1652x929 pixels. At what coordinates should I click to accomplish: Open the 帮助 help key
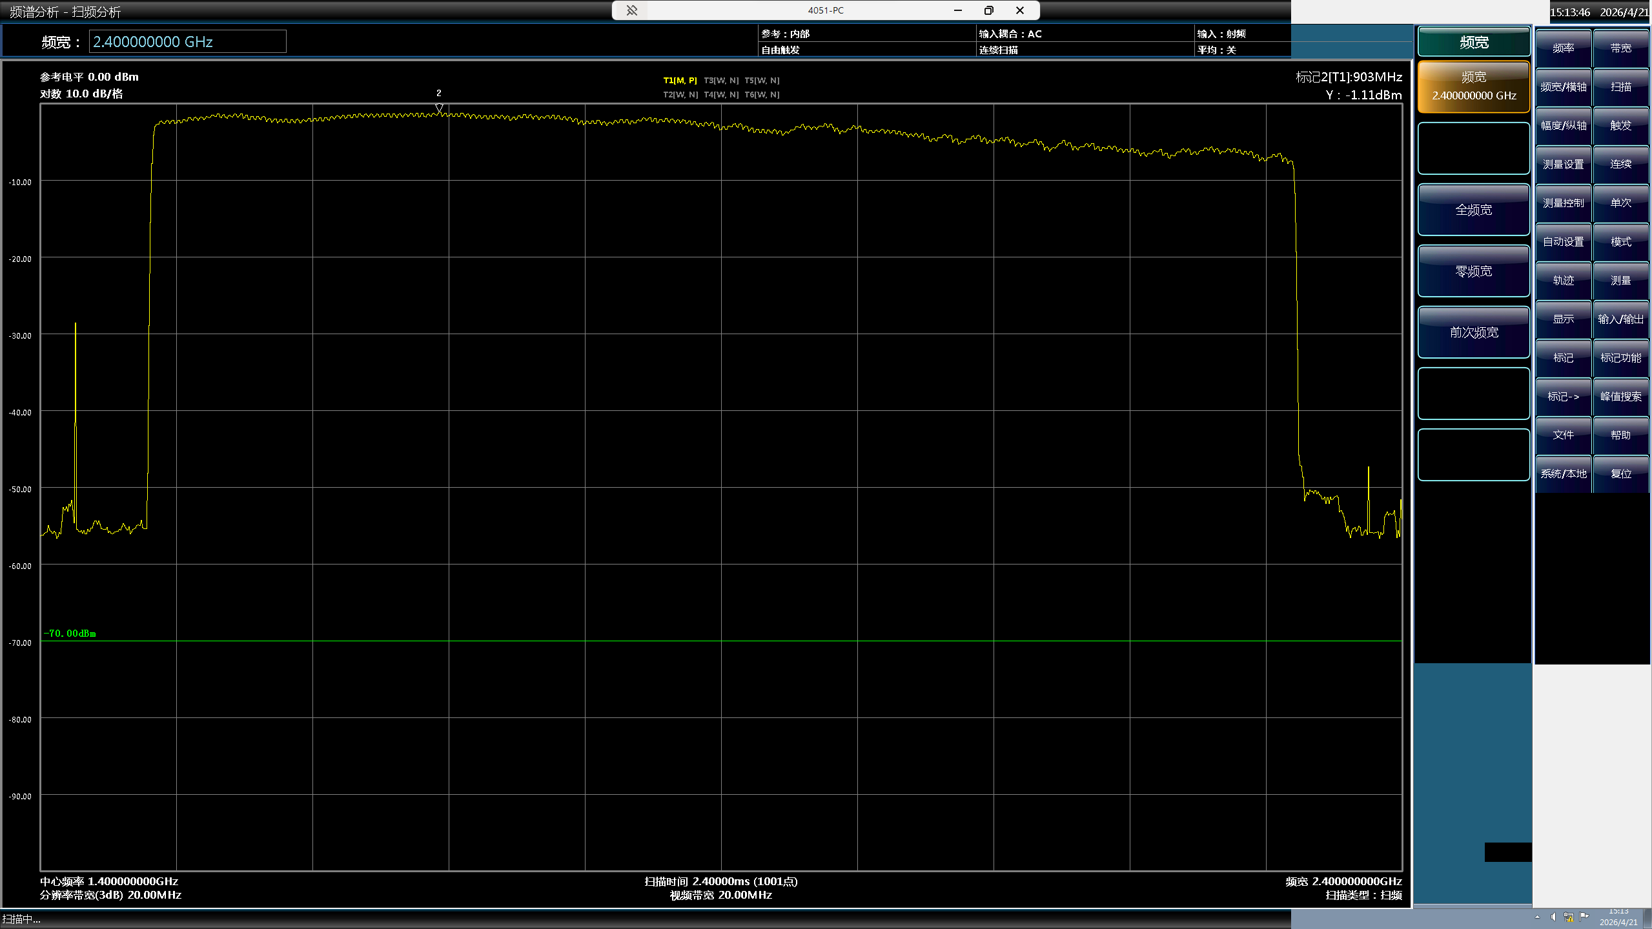pos(1620,435)
